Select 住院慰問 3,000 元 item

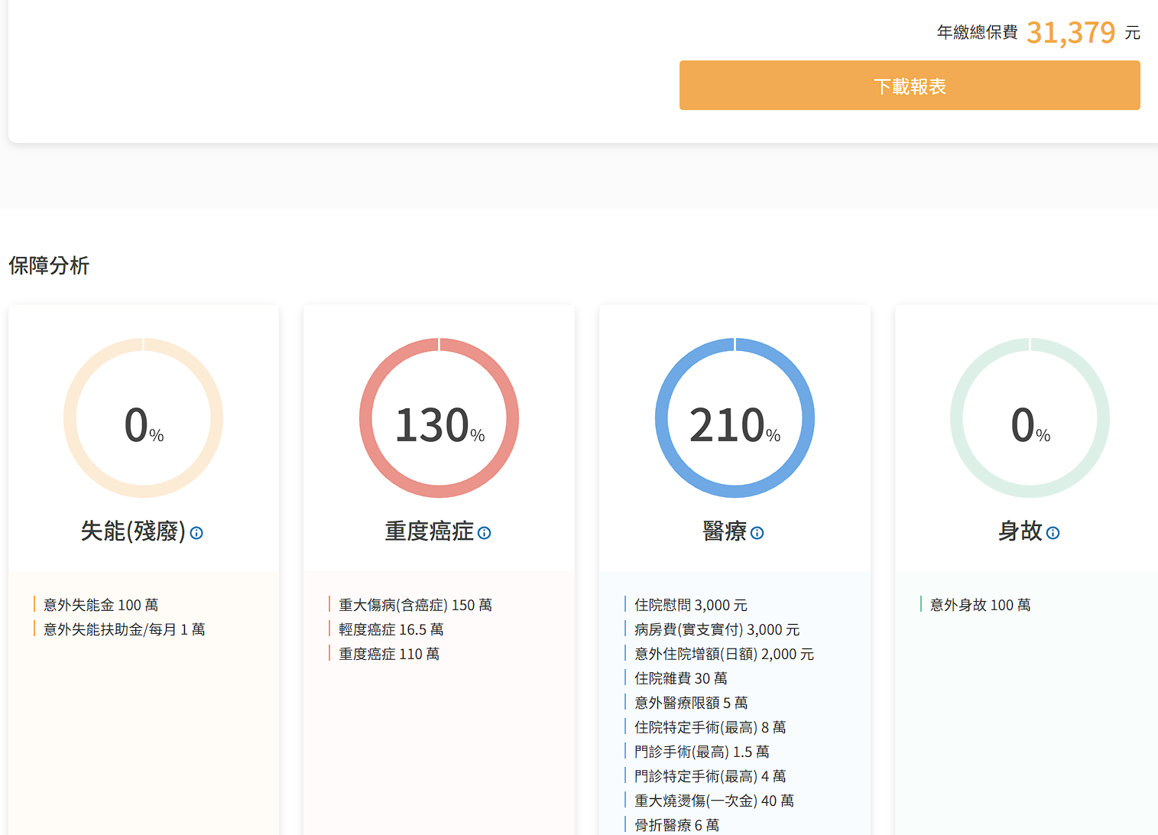click(690, 605)
